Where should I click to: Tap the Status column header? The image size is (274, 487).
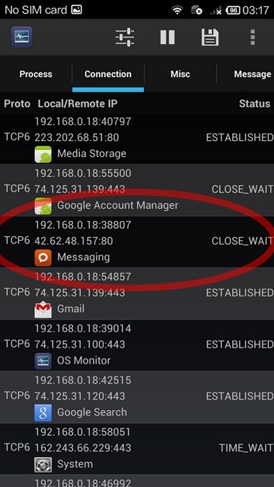[x=254, y=104]
